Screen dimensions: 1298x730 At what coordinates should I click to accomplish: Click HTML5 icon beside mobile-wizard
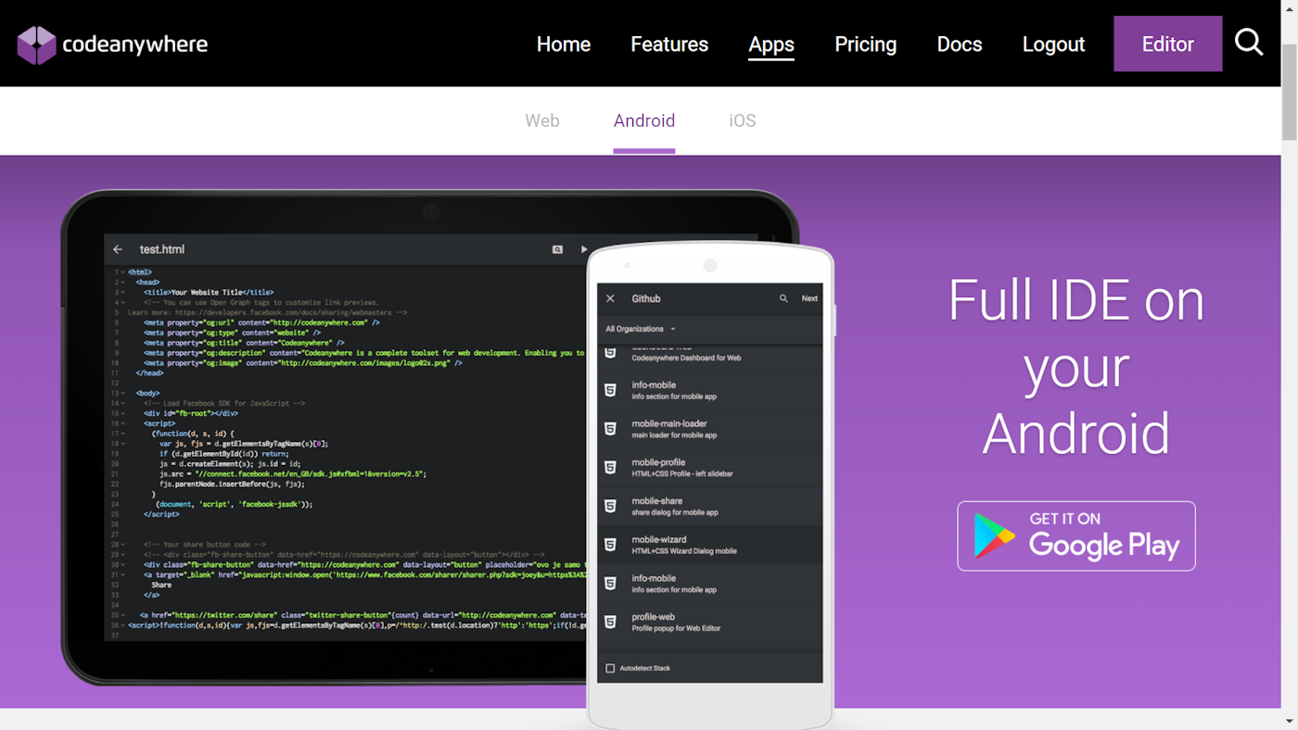pyautogui.click(x=610, y=545)
